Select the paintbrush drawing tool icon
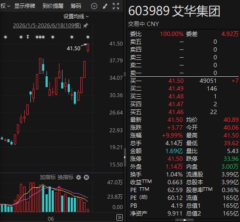The width and height of the screenshot is (240, 222). 105,6
